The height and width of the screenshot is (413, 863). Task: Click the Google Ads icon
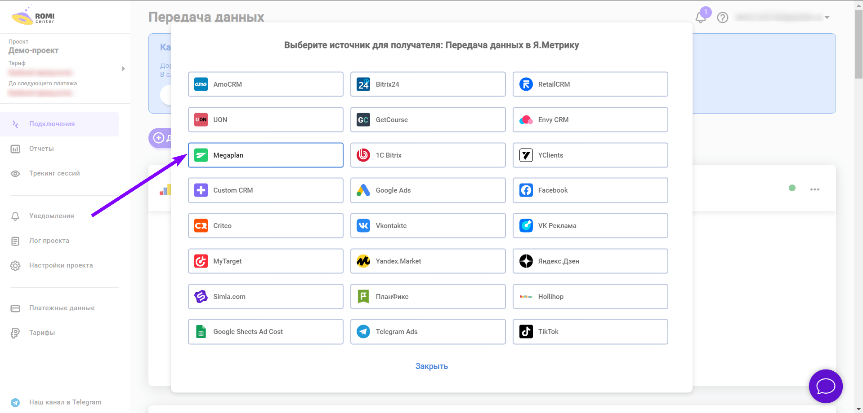(363, 190)
